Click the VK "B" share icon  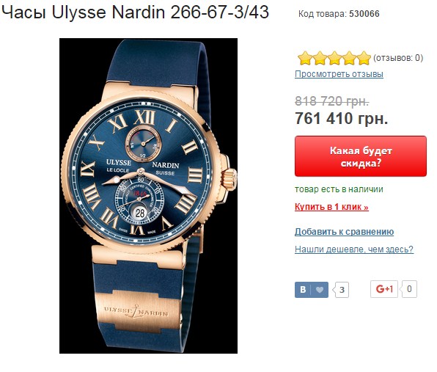(303, 290)
